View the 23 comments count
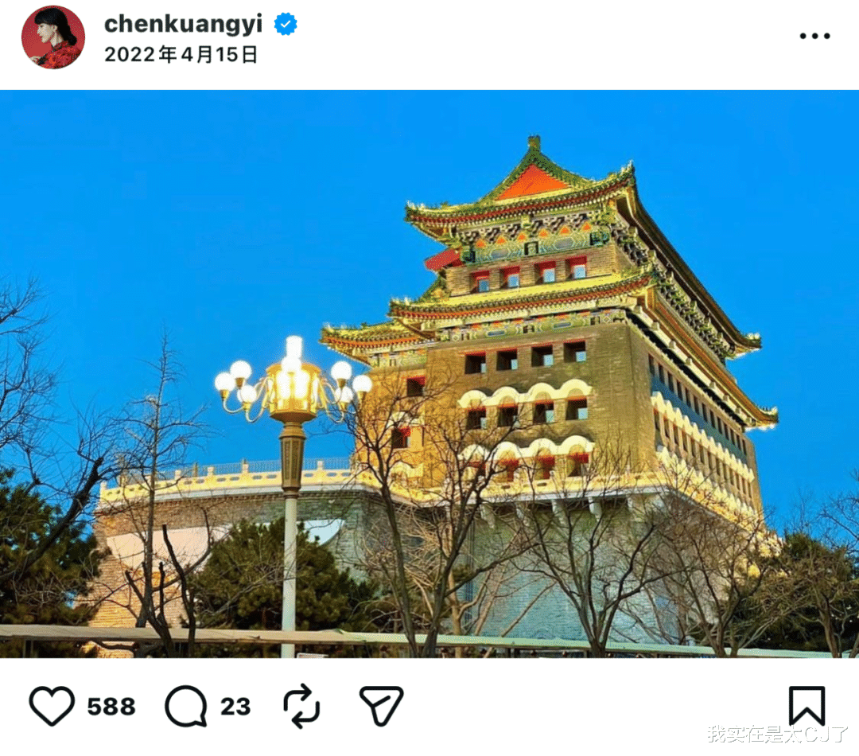This screenshot has width=859, height=756. 235,707
